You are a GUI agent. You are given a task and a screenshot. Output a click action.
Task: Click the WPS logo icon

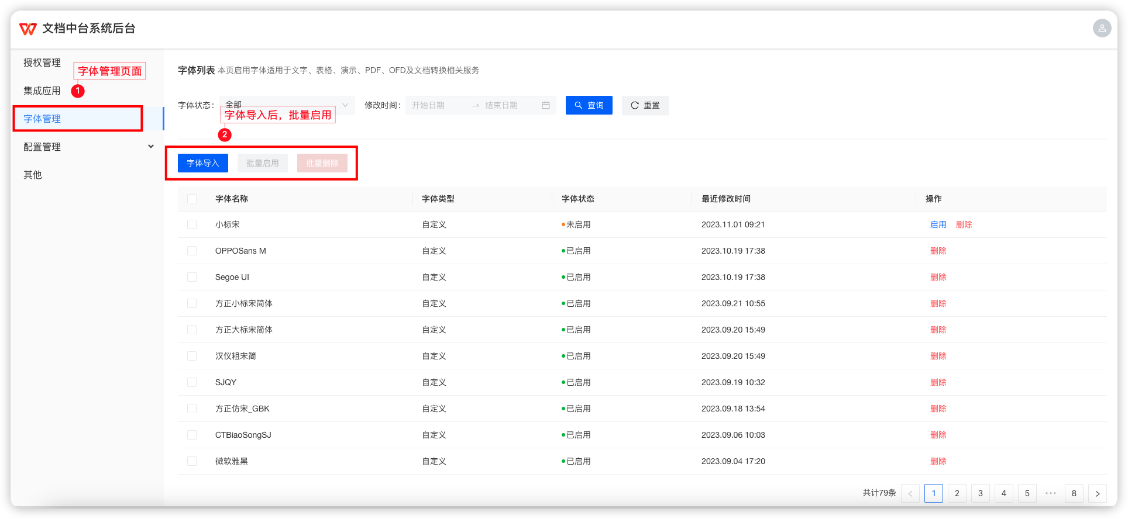coord(28,29)
